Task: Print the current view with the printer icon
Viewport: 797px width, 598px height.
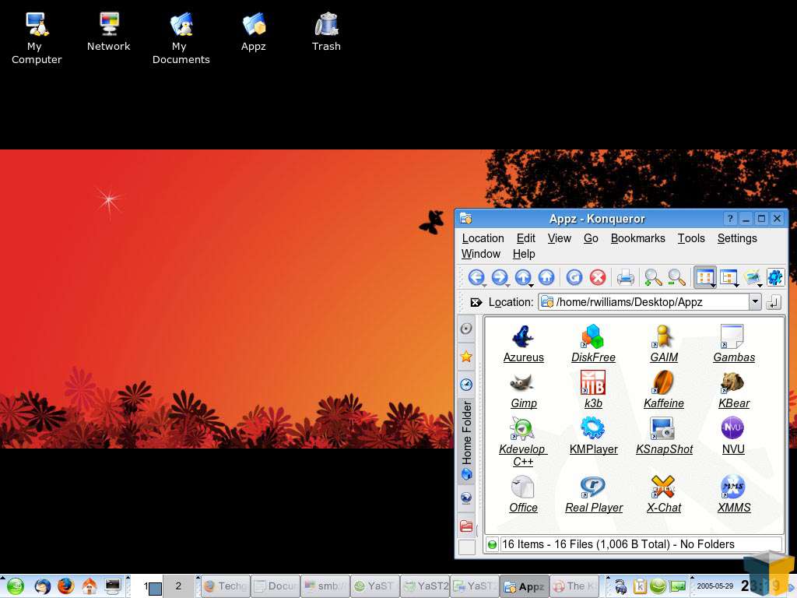Action: click(625, 277)
